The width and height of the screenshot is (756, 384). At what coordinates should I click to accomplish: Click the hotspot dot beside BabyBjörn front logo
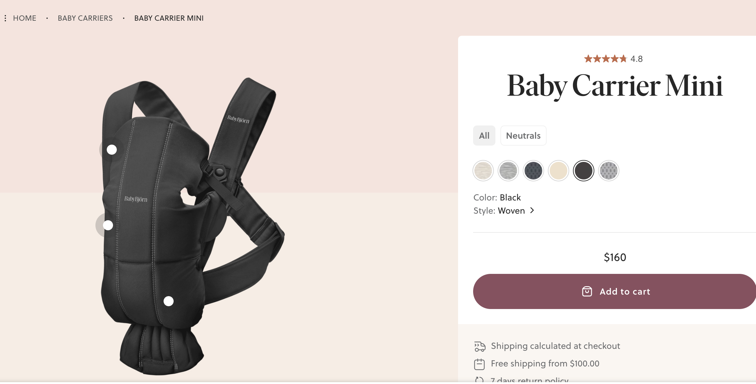108,225
